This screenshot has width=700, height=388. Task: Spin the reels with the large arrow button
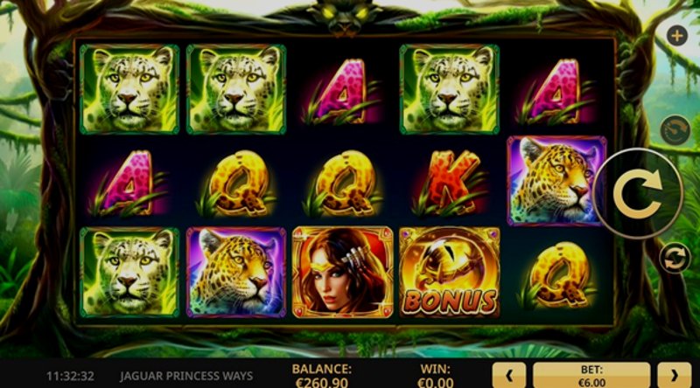tap(638, 194)
